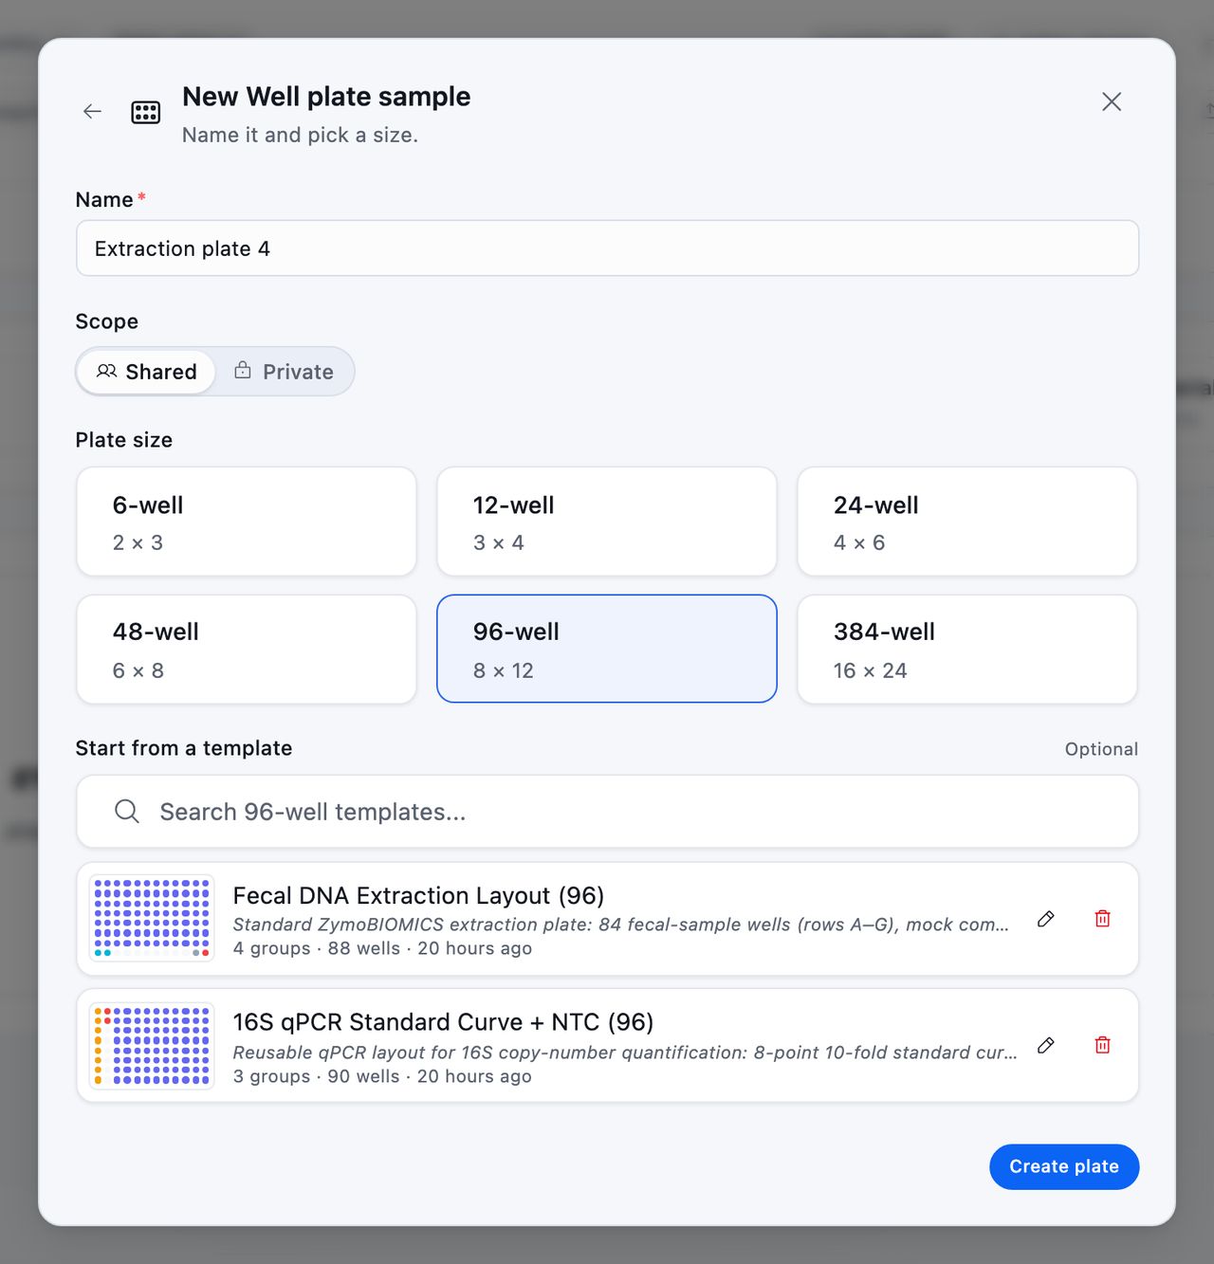Set scope to Shared
The image size is (1214, 1264).
(146, 372)
